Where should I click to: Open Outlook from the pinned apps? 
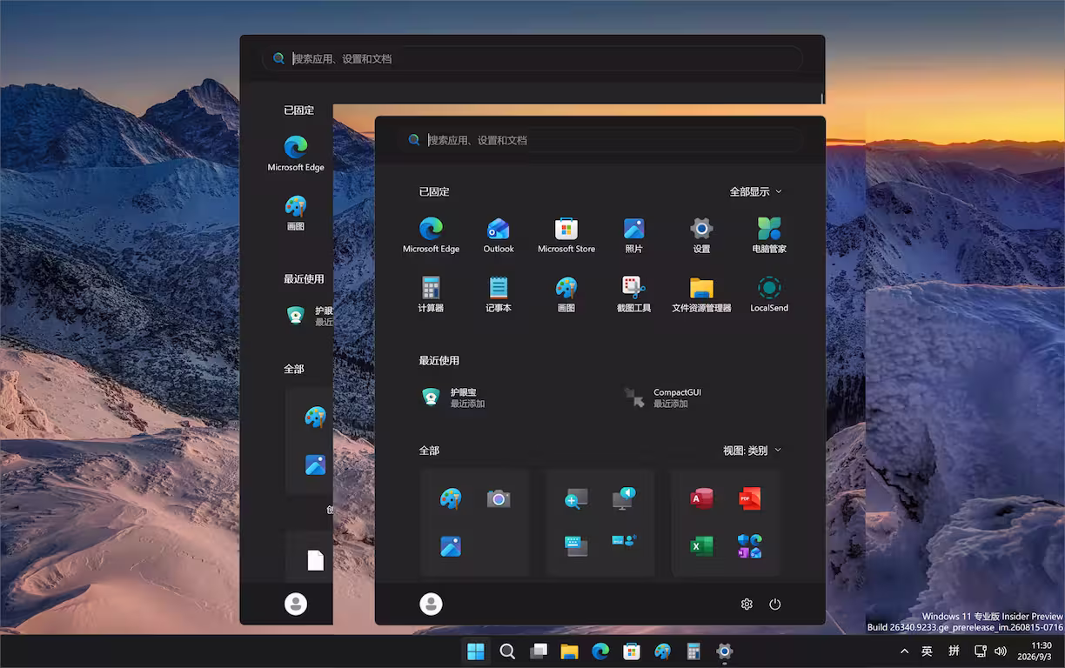(x=499, y=236)
